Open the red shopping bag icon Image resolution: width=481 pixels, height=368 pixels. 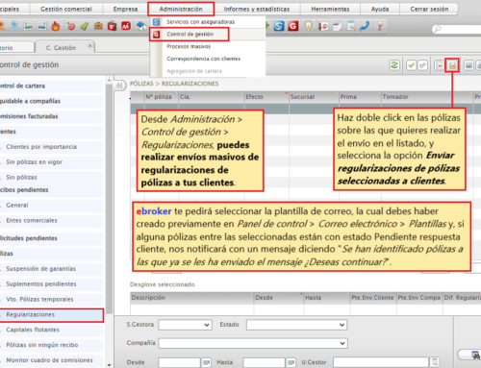(x=112, y=26)
